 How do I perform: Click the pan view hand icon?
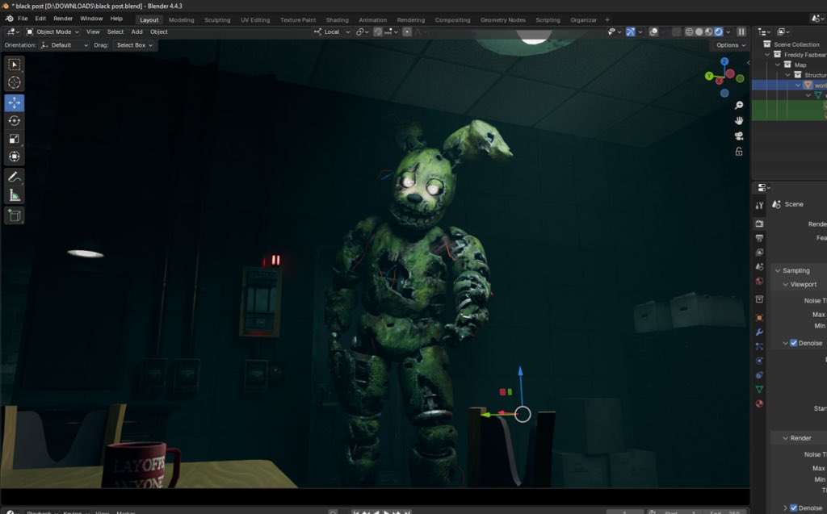click(739, 121)
